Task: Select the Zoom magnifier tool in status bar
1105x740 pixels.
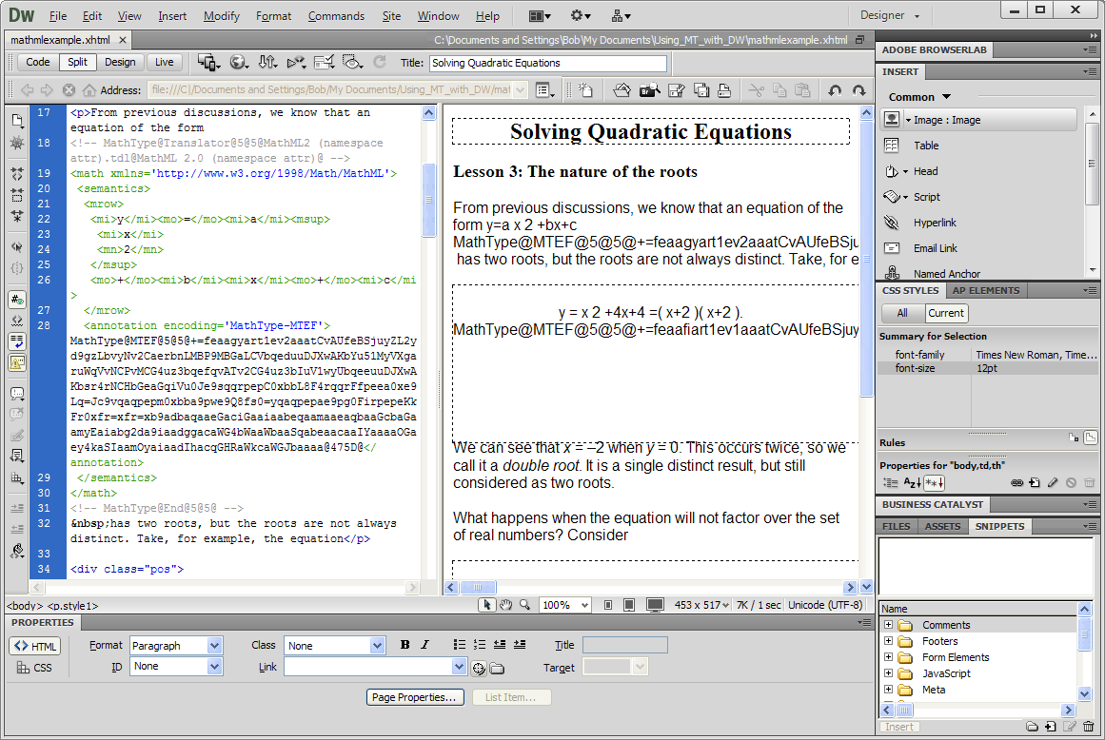Action: point(525,605)
